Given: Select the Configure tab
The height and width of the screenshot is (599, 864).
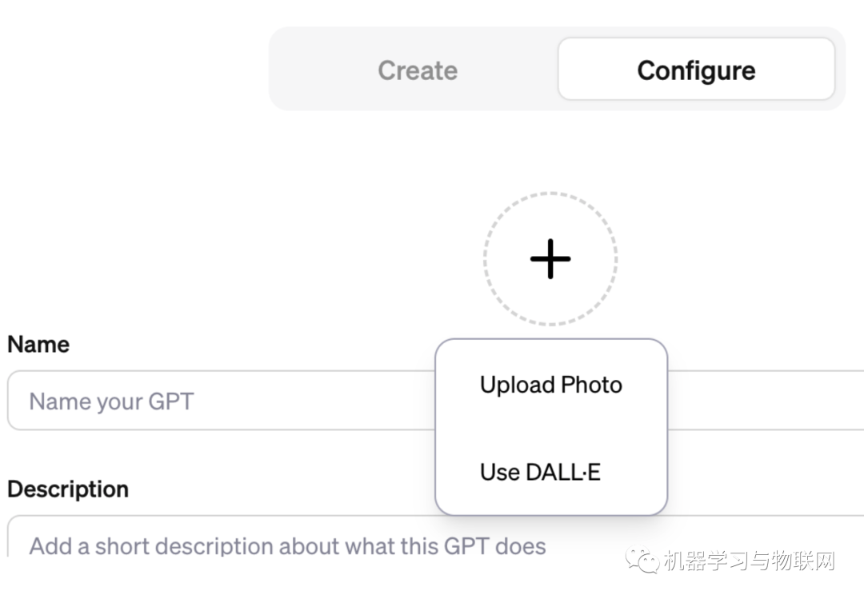Looking at the screenshot, I should pyautogui.click(x=696, y=70).
